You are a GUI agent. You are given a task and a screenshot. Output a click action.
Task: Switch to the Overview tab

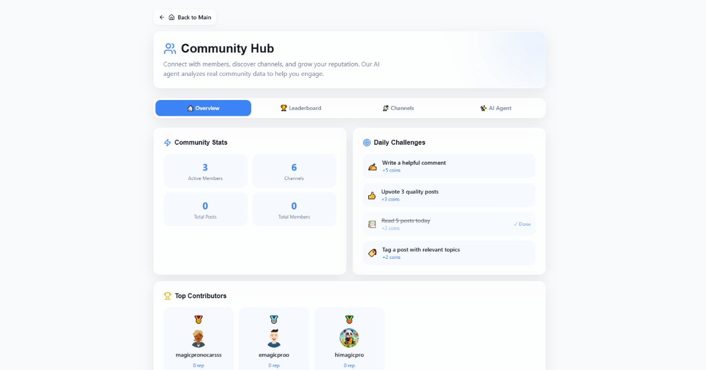203,108
